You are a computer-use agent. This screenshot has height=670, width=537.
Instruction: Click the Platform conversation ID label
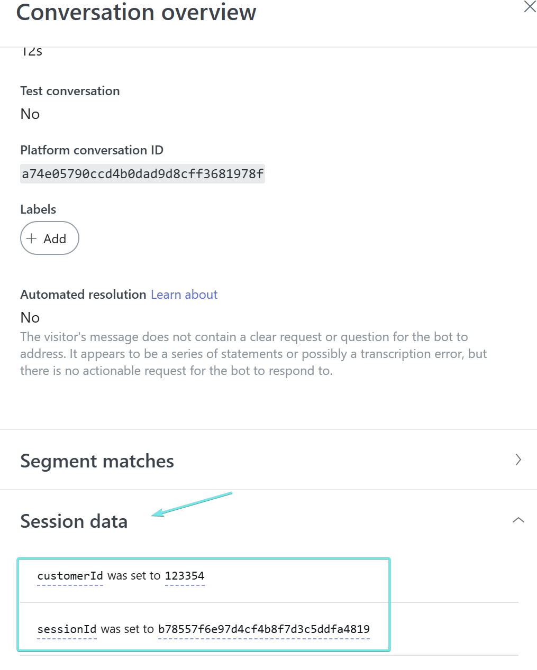92,150
